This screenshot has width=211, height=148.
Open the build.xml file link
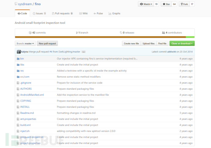click(x=25, y=125)
